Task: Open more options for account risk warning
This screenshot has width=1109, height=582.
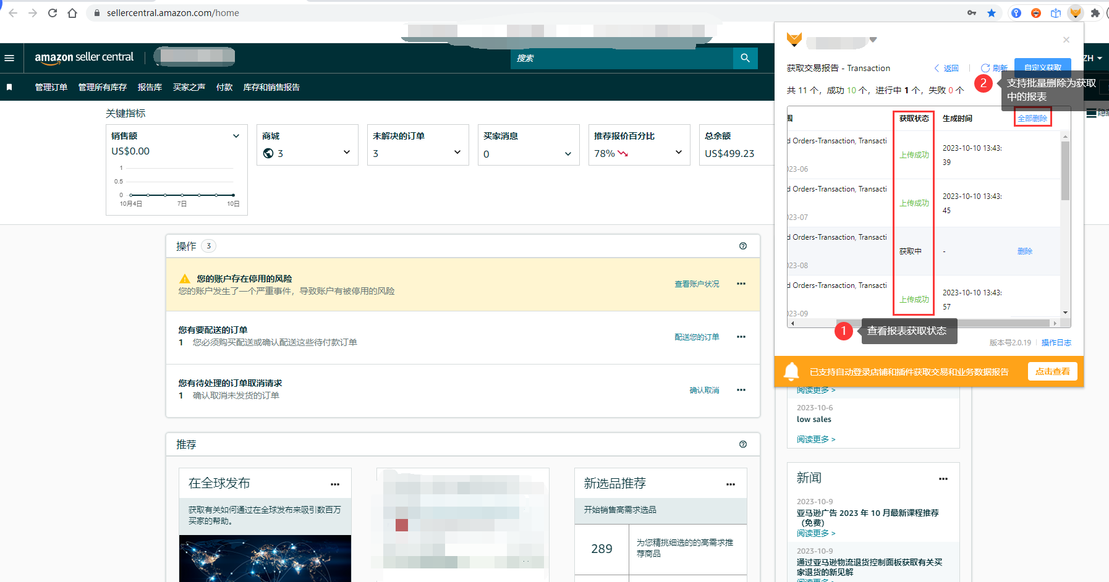Action: click(741, 284)
